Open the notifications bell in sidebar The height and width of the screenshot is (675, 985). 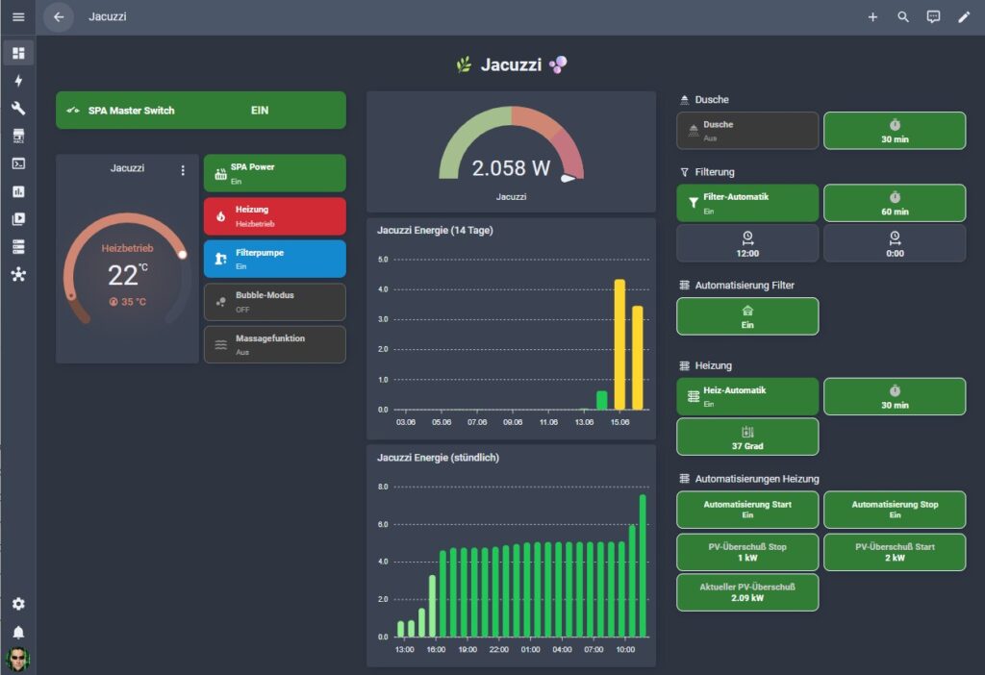(x=18, y=632)
